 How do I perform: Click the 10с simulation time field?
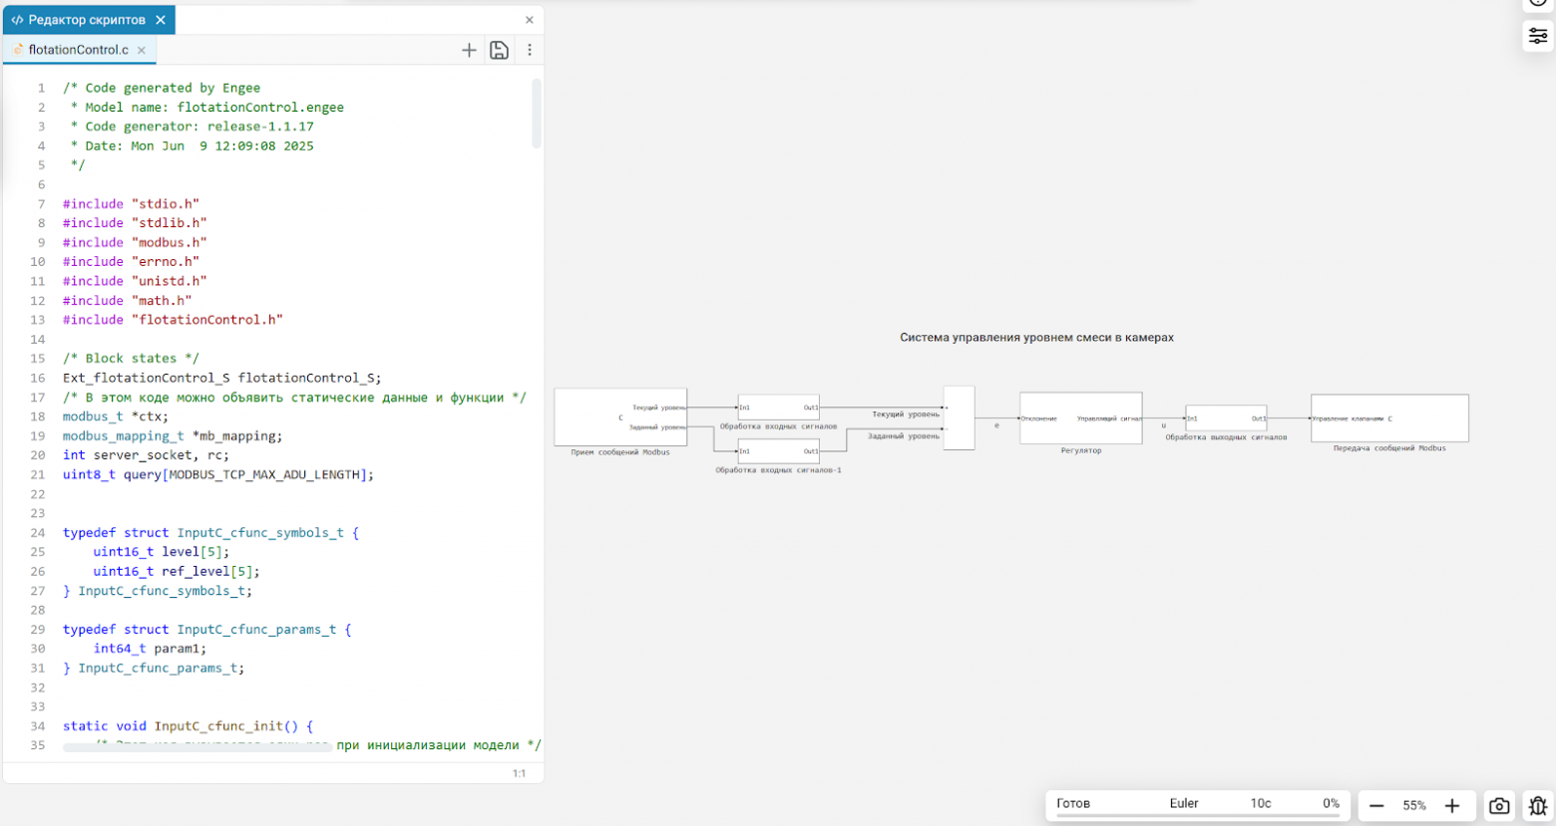coord(1261,803)
